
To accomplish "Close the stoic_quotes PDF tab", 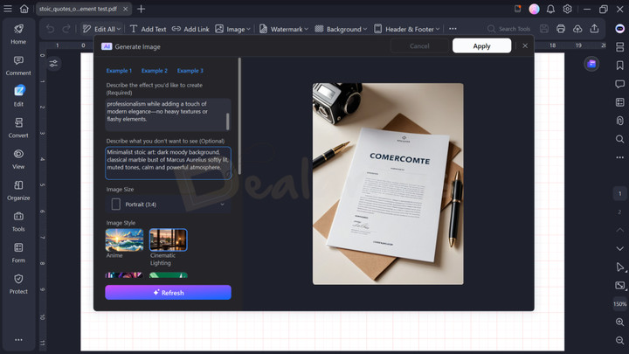I will coord(126,9).
